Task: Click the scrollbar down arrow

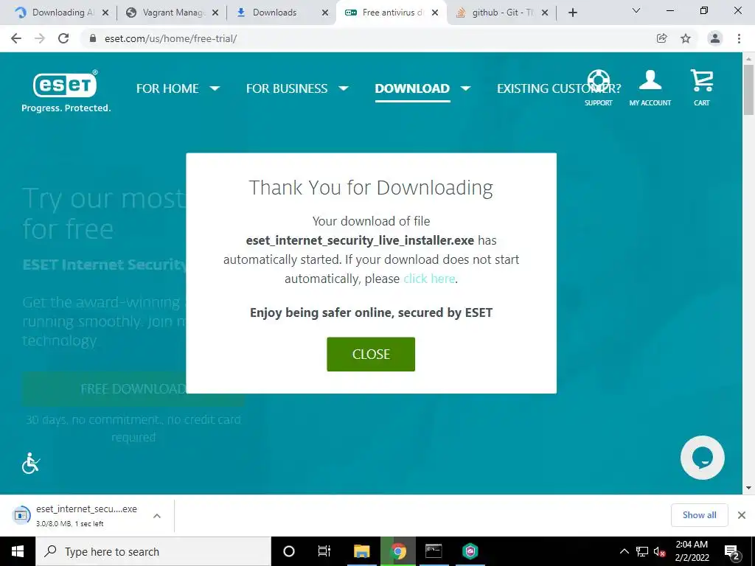Action: coord(748,488)
